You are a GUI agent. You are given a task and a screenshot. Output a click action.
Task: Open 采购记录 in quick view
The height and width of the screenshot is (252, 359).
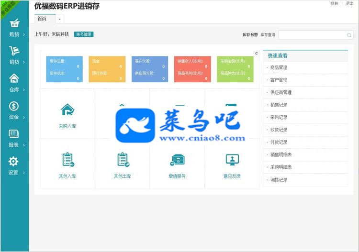tap(305, 117)
